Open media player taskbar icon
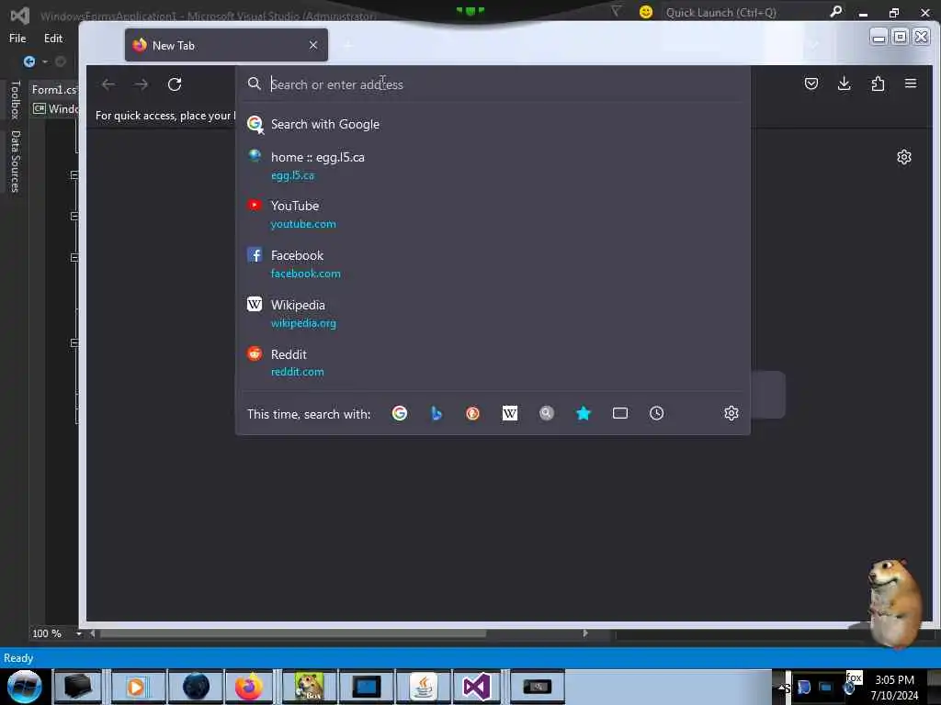The image size is (941, 705). (x=136, y=687)
